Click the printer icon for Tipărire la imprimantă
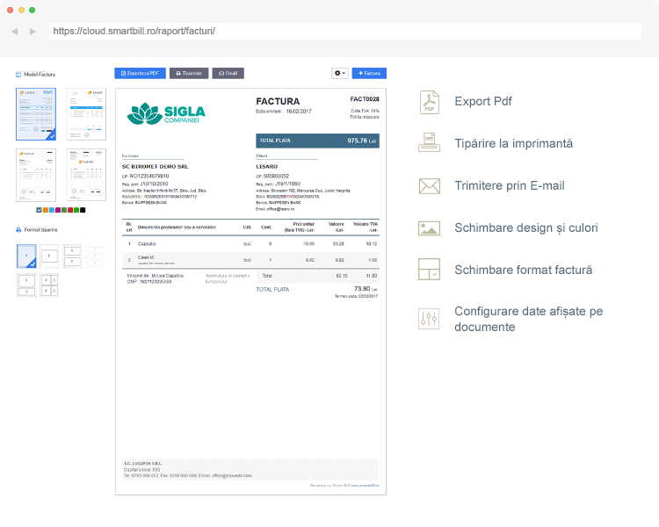The width and height of the screenshot is (659, 527). point(429,143)
